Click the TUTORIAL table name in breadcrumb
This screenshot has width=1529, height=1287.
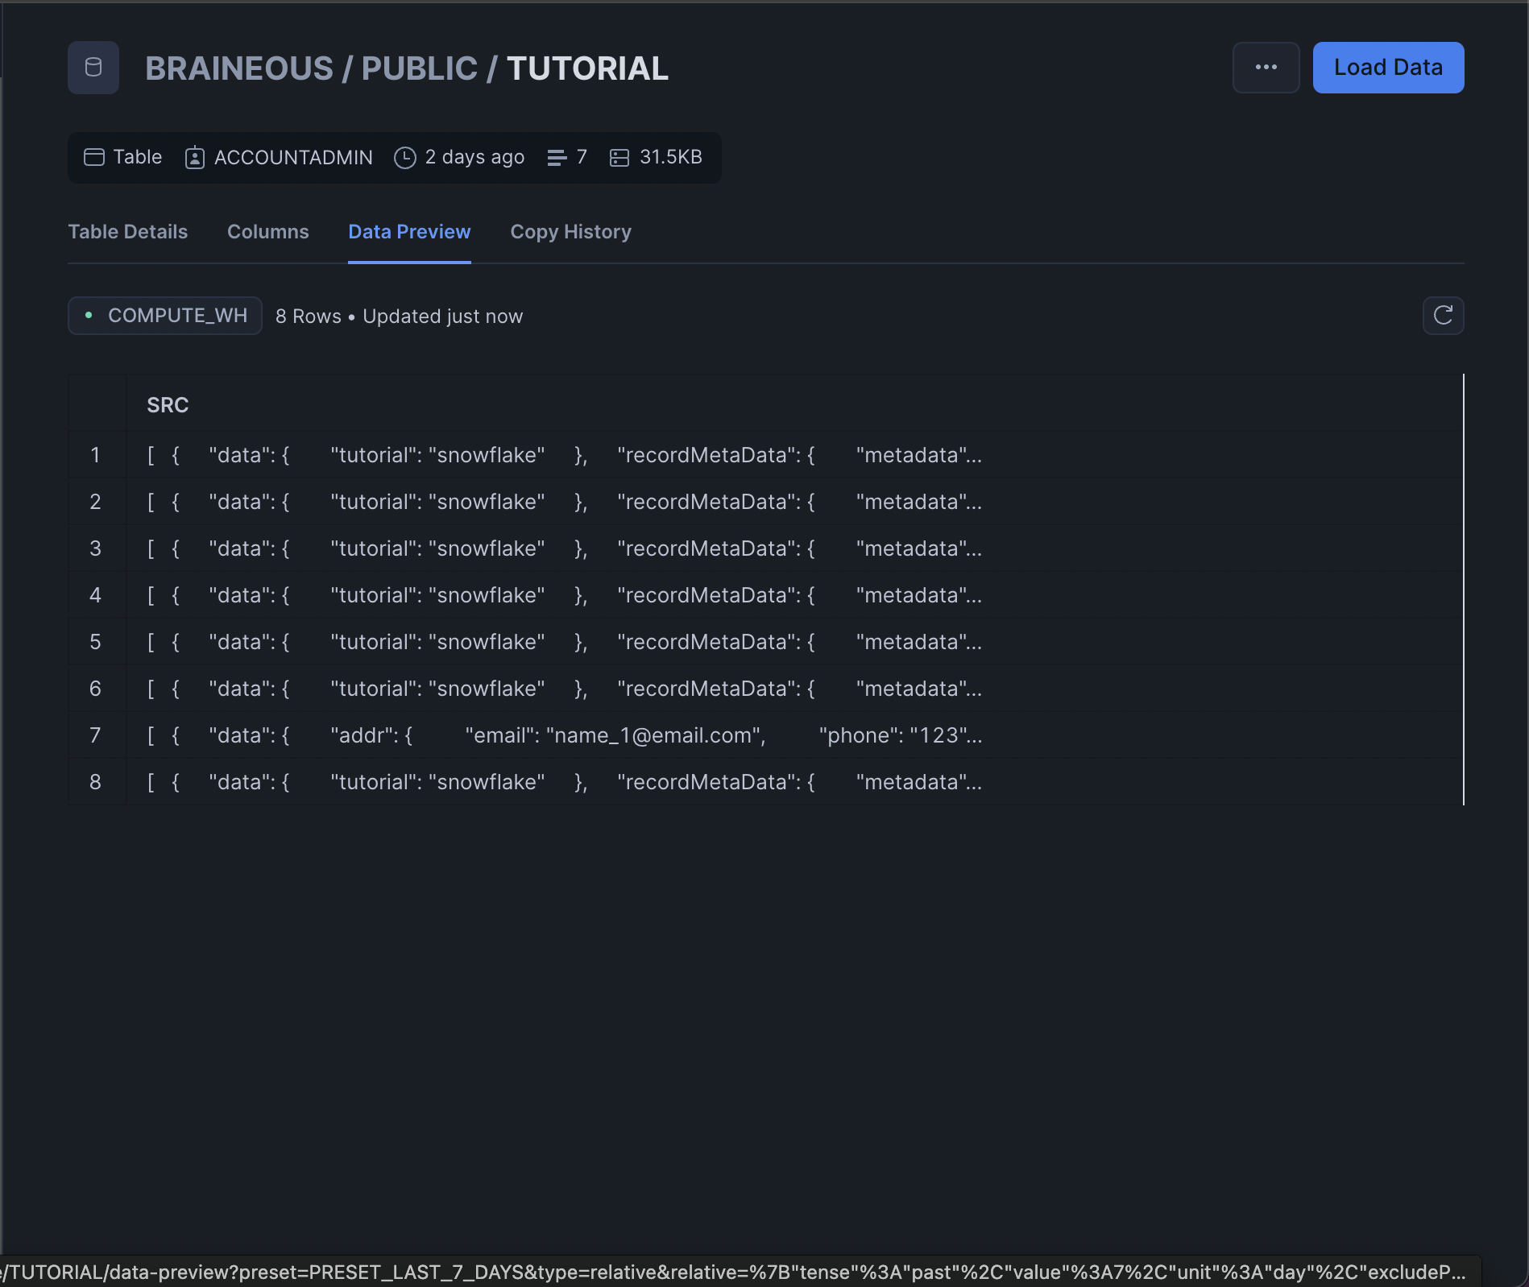tap(587, 68)
